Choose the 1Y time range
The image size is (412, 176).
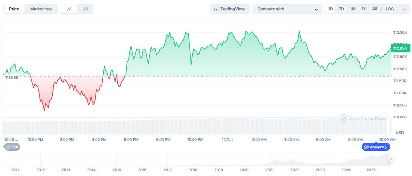coord(364,9)
